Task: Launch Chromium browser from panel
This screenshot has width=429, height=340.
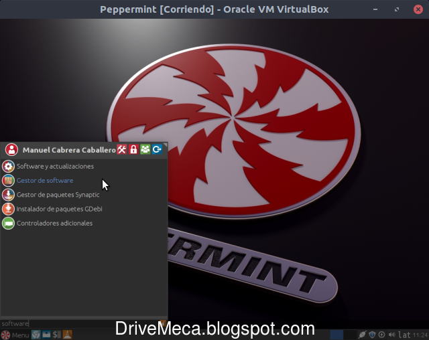Action: tap(36, 335)
